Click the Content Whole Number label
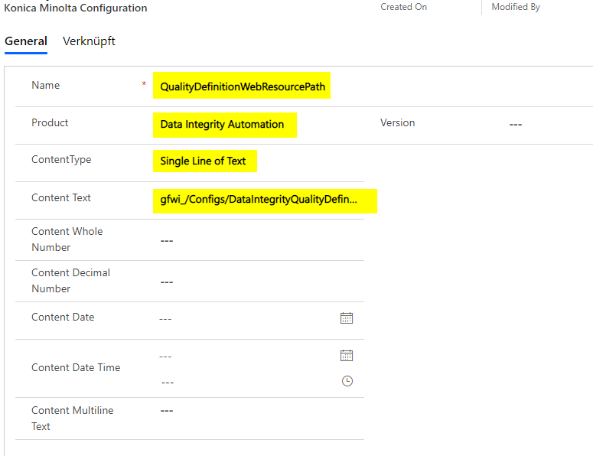 click(x=67, y=239)
